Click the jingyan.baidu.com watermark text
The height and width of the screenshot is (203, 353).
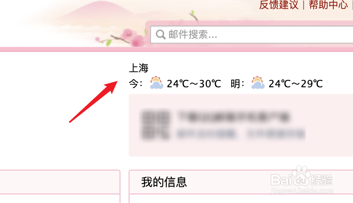tap(302, 191)
